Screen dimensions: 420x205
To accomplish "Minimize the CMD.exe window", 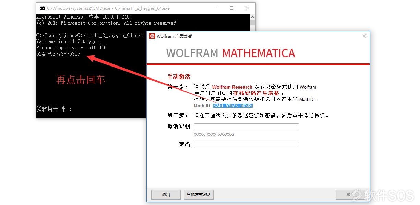I will tap(216, 8).
